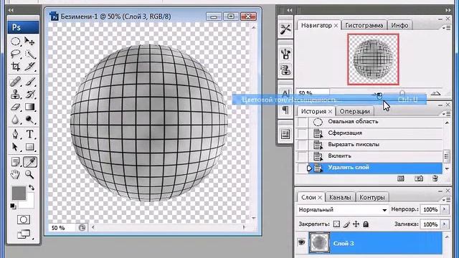Set history brush source for Вклеить
The height and width of the screenshot is (258, 459).
[302, 156]
